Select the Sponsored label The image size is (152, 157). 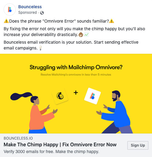[27, 13]
